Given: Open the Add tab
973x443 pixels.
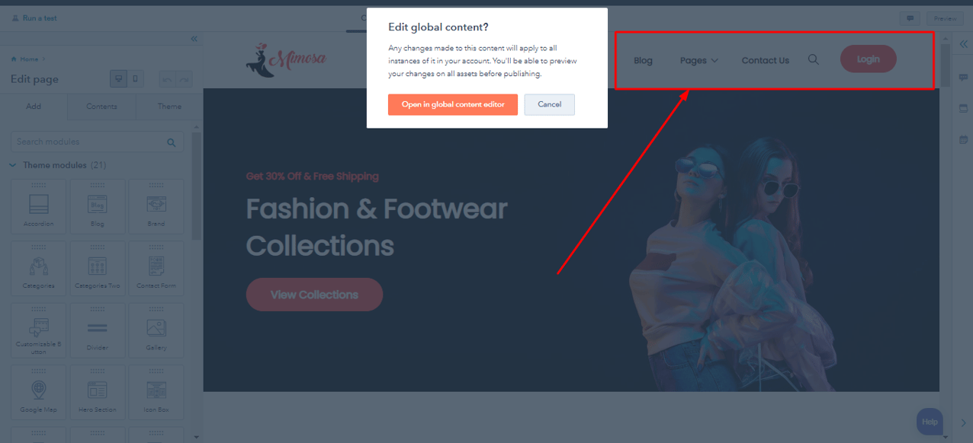Looking at the screenshot, I should tap(34, 107).
